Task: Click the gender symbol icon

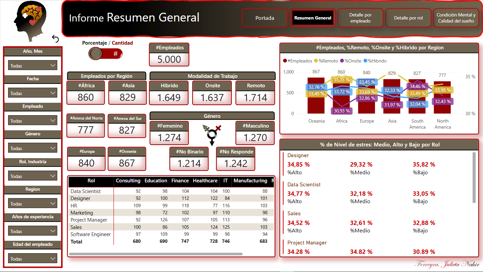Action: [x=212, y=135]
